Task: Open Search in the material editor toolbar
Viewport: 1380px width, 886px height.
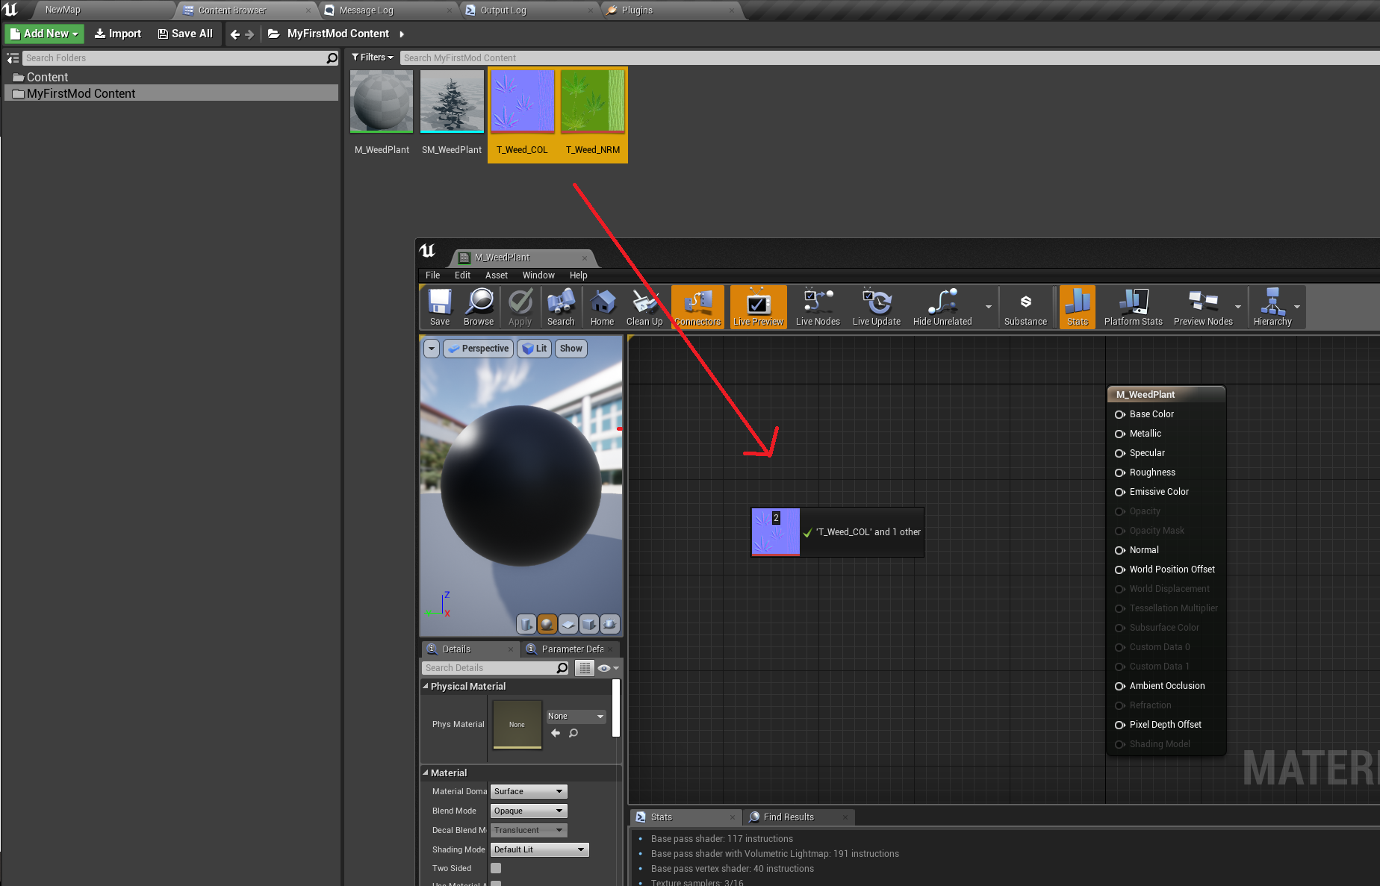Action: click(561, 307)
